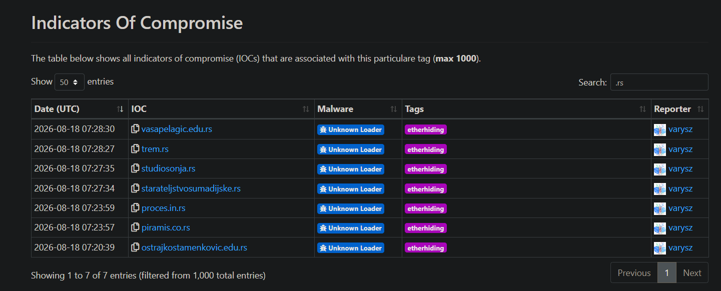Image resolution: width=721 pixels, height=291 pixels.
Task: Sort by the Reporter column header
Action: coord(679,109)
